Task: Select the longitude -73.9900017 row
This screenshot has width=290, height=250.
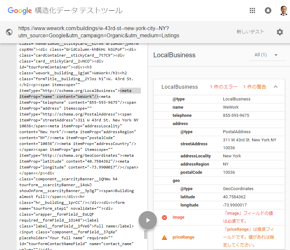Action: [x=219, y=205]
